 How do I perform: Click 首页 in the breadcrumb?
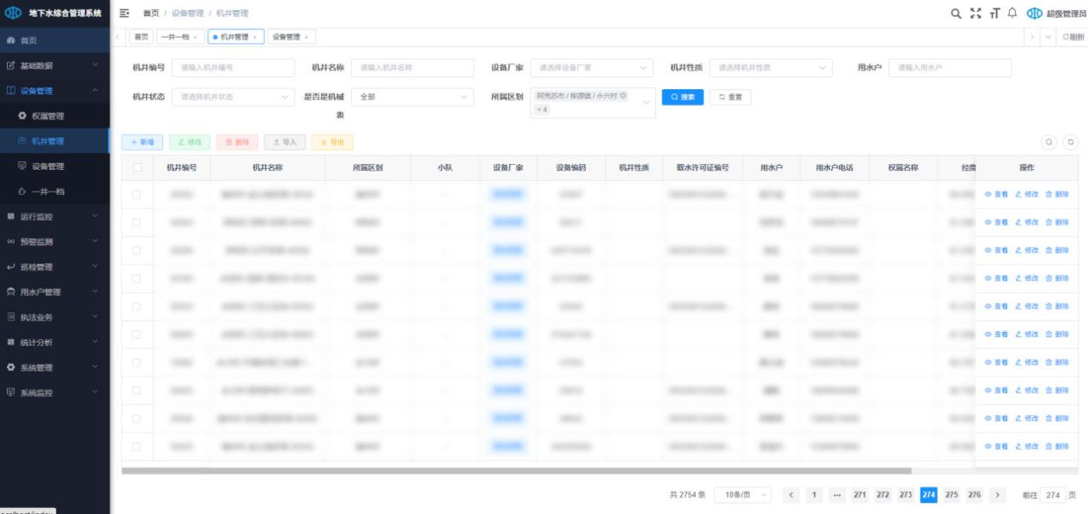pos(150,13)
